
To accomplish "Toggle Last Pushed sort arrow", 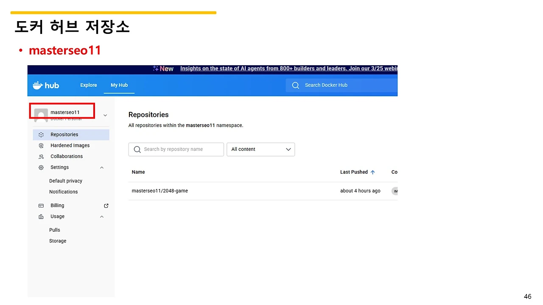I will coord(373,172).
